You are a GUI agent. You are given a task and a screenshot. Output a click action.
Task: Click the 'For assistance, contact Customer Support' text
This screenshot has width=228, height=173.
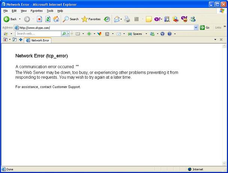coord(48,87)
